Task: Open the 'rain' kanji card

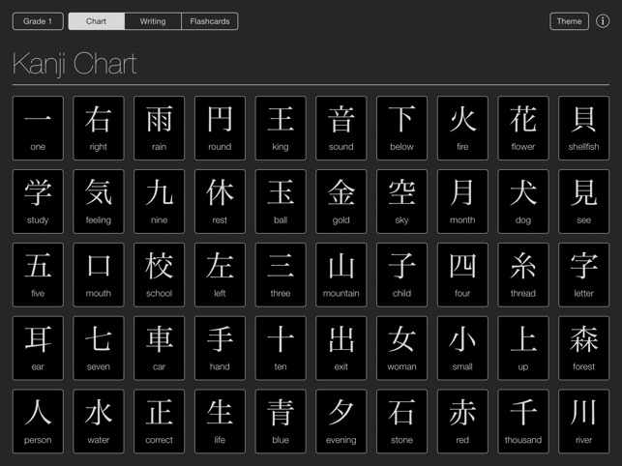Action: pyautogui.click(x=159, y=128)
